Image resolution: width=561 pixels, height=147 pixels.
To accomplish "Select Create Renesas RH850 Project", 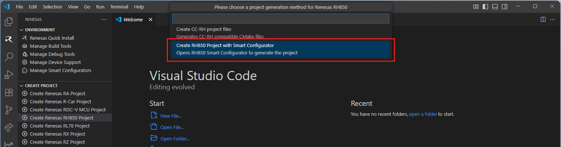I will tap(65, 118).
